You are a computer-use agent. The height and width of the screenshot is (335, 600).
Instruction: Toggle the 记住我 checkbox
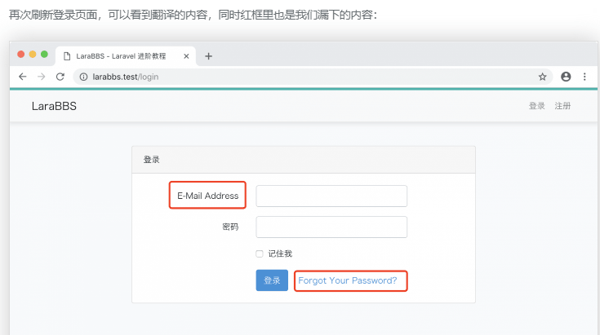(x=260, y=253)
